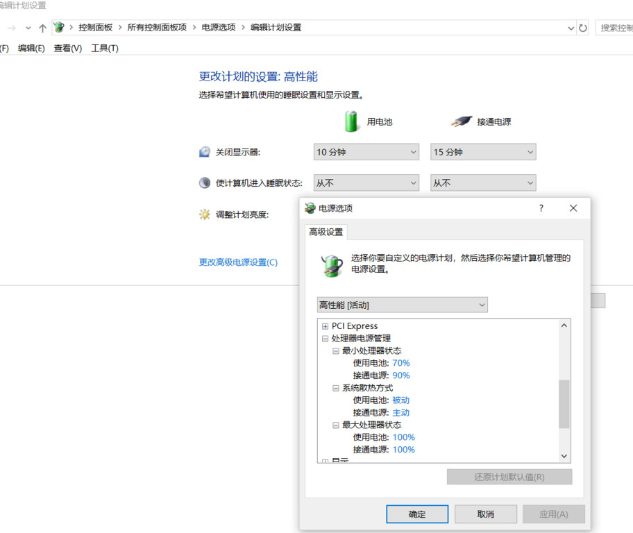The height and width of the screenshot is (533, 633).
Task: Click the Up arrow navigation icon
Action: pos(42,28)
